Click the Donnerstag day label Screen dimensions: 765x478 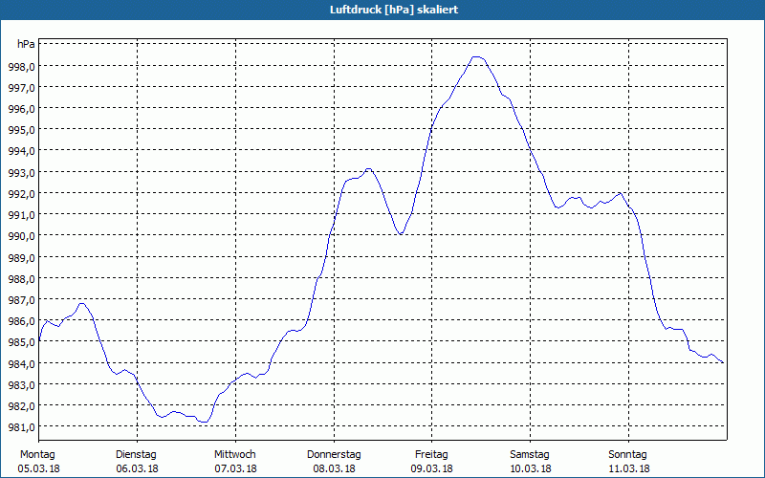click(x=334, y=455)
